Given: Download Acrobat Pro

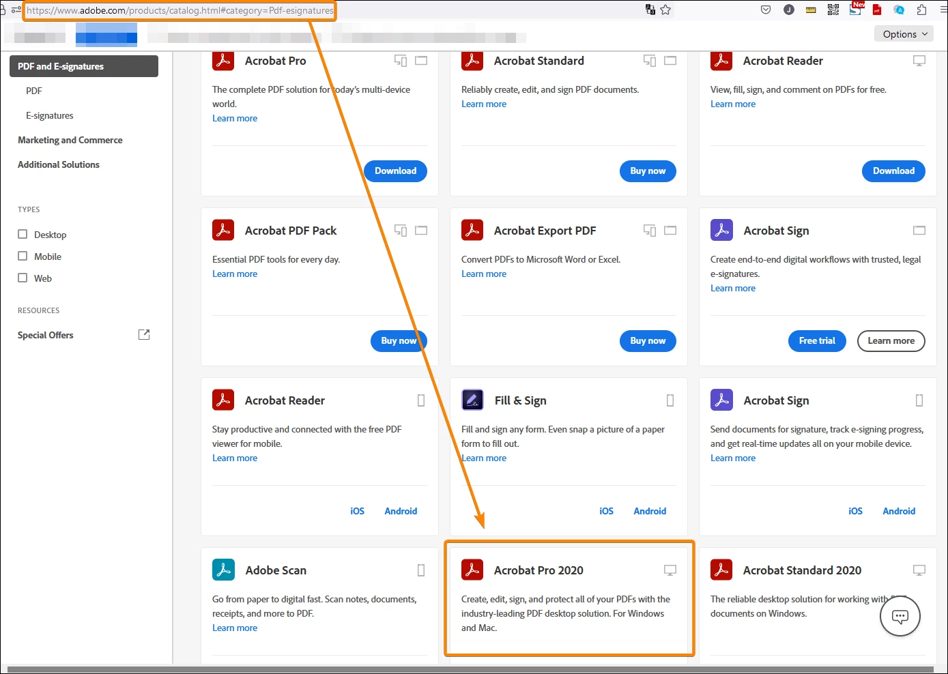Looking at the screenshot, I should [x=396, y=171].
